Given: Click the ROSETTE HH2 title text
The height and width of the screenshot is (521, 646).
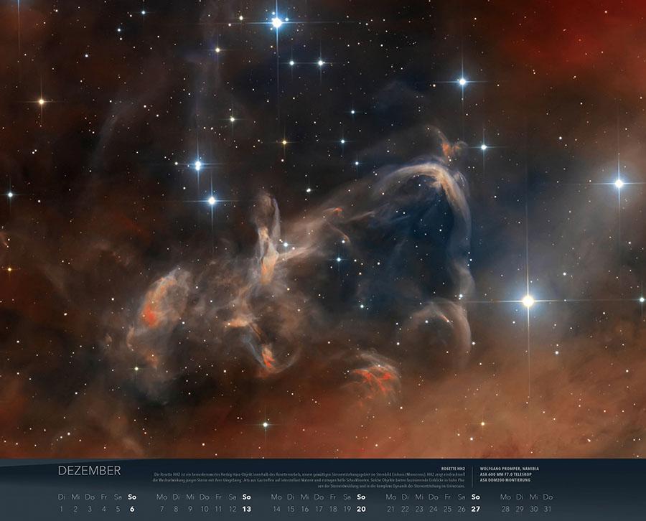Looking at the screenshot, I should click(451, 468).
